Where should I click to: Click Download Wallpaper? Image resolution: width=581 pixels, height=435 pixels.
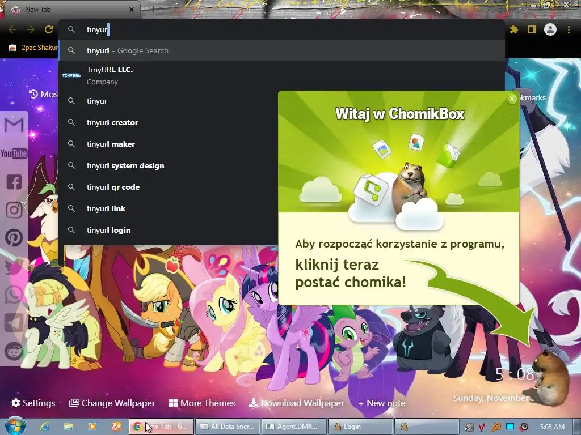click(x=296, y=403)
